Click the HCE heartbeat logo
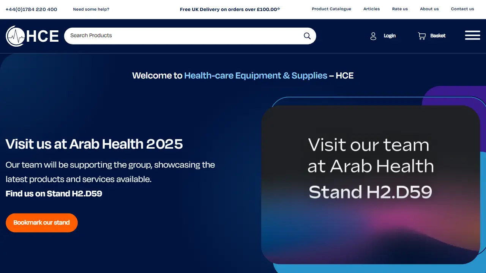The image size is (486, 273). pyautogui.click(x=32, y=36)
